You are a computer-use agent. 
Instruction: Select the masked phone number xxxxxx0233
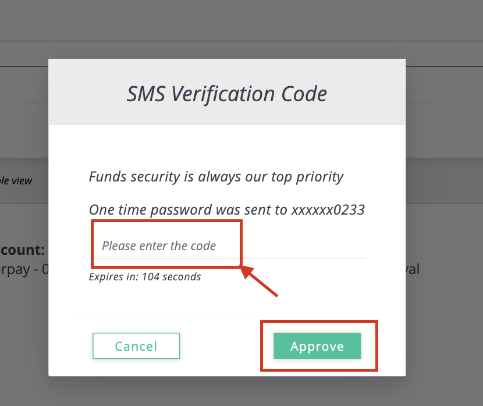tap(328, 210)
